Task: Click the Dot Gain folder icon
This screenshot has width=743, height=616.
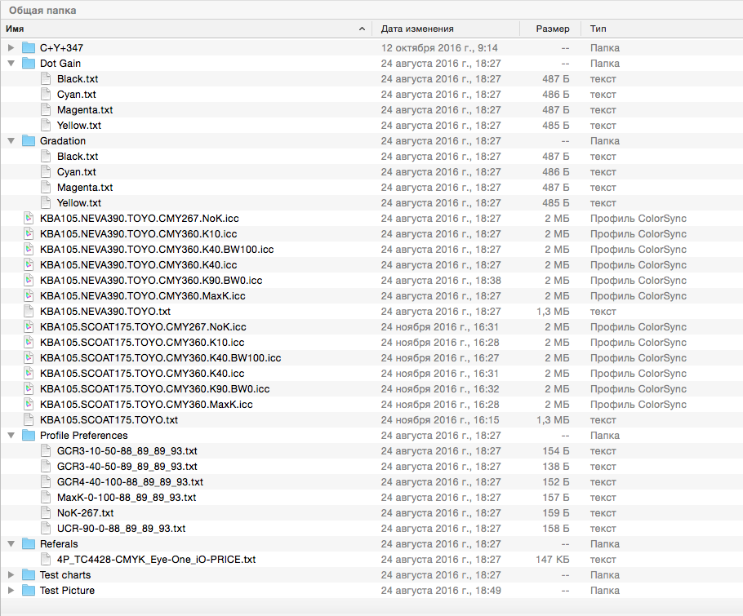Action: 29,64
